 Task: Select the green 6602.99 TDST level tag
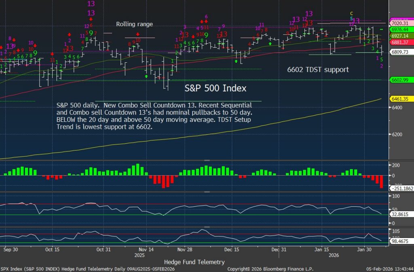click(x=400, y=80)
